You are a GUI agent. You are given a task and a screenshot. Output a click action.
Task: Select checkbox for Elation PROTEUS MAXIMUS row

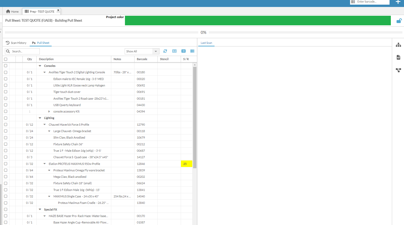(6, 164)
